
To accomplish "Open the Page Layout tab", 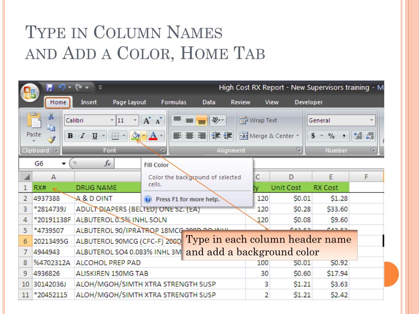I will point(129,102).
